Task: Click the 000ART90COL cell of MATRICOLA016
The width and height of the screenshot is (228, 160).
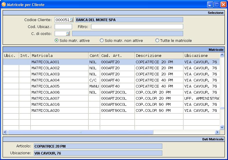Action: [117, 104]
